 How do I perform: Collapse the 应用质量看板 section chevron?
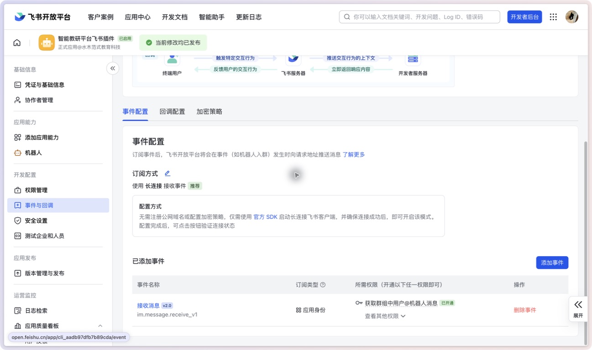100,326
